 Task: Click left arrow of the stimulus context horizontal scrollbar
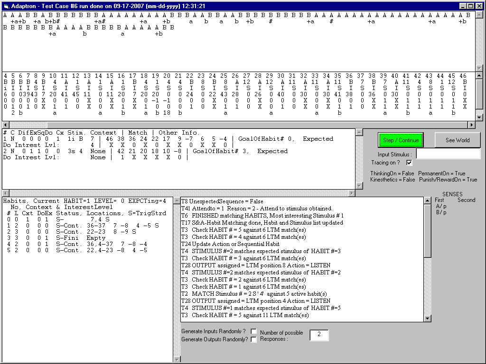coord(6,193)
